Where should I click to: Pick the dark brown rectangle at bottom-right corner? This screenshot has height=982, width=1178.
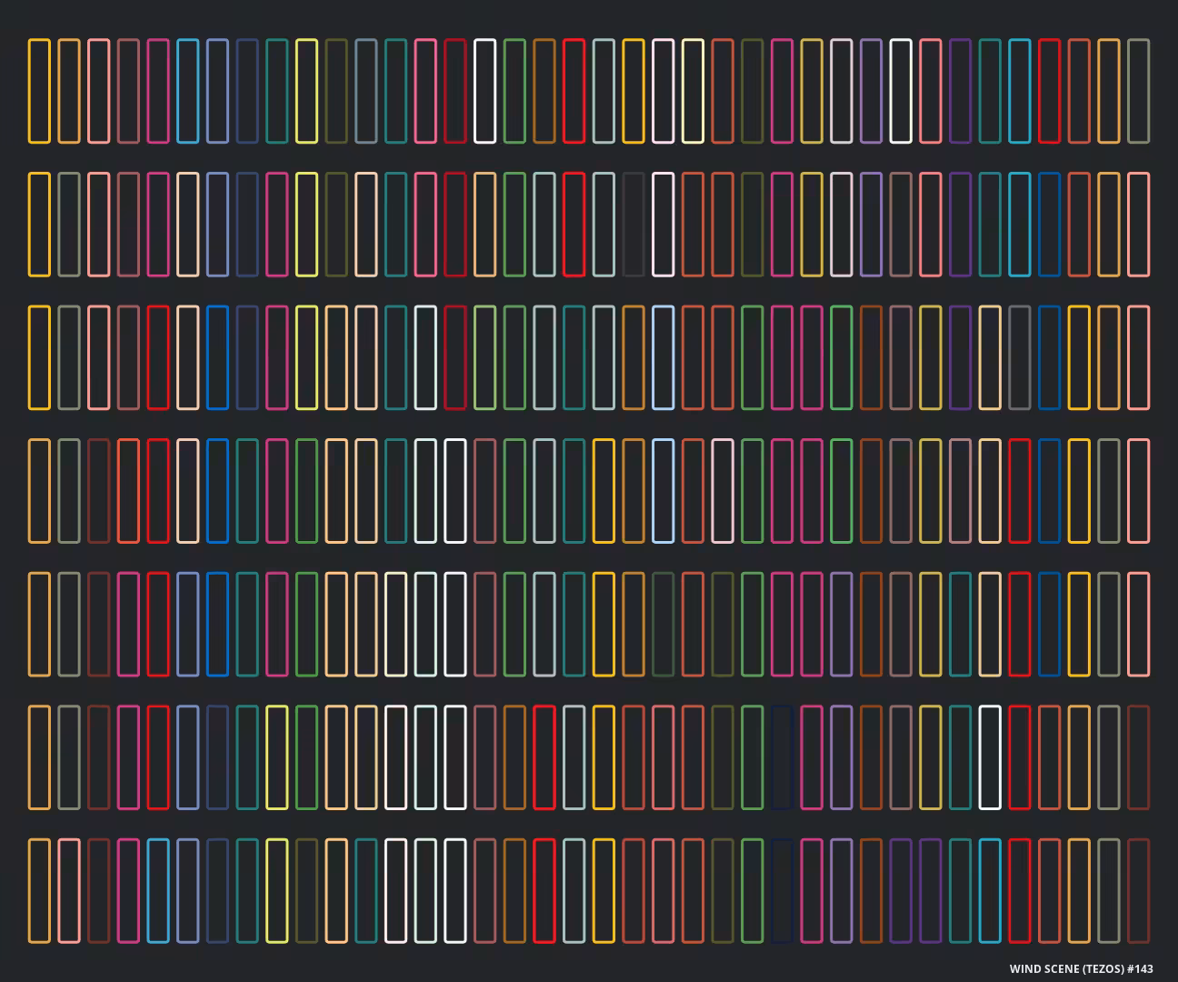point(1139,891)
